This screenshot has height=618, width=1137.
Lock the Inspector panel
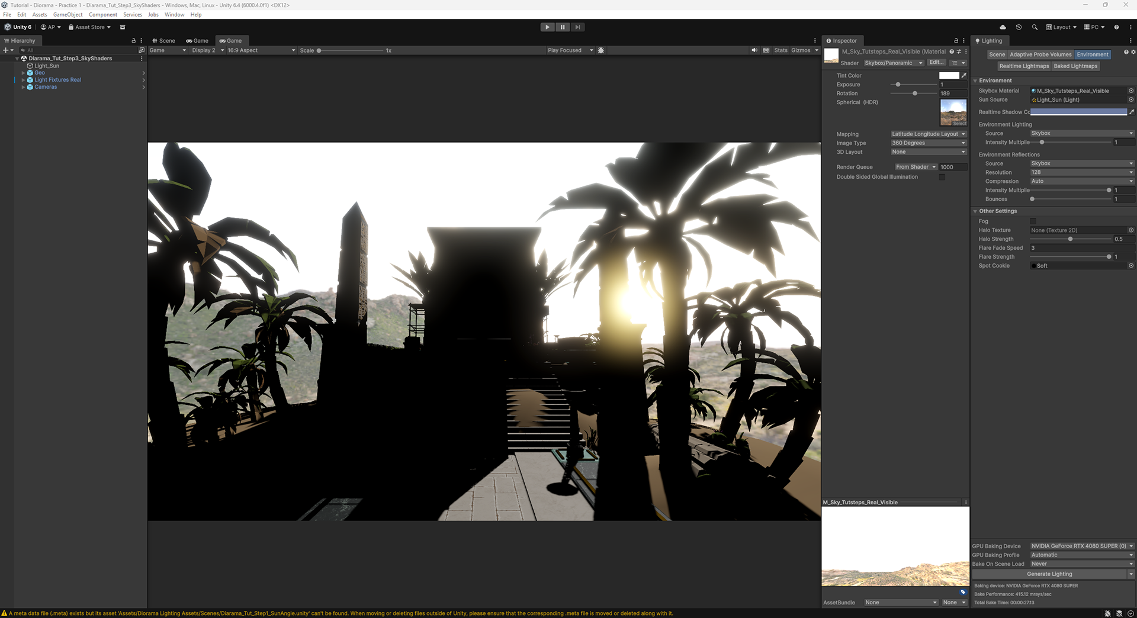tap(956, 41)
